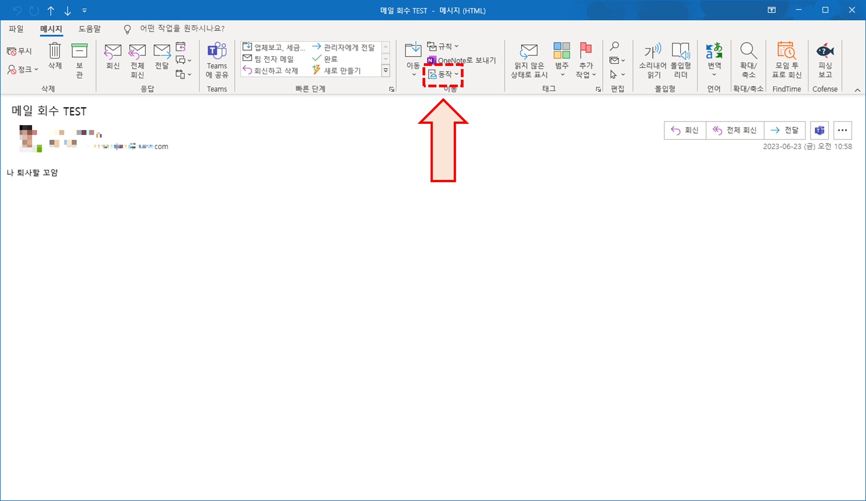
Task: Open the 번역 (Translate) tool
Action: (714, 60)
